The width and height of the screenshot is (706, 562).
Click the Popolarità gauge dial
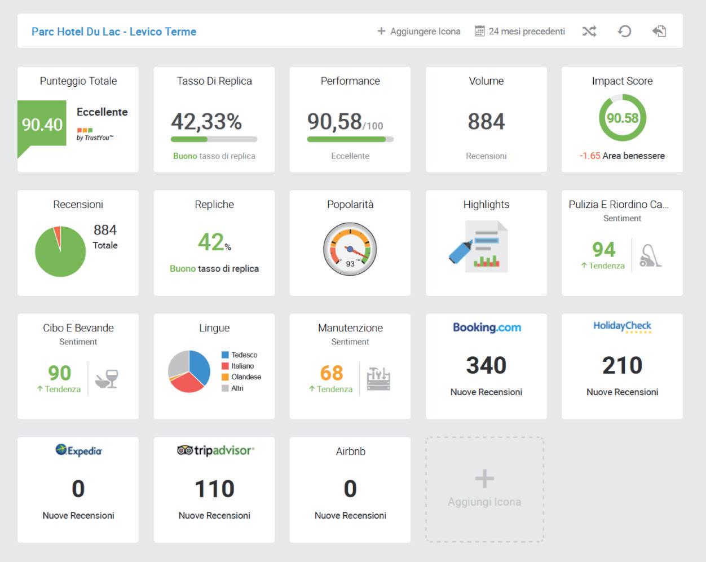[x=350, y=249]
